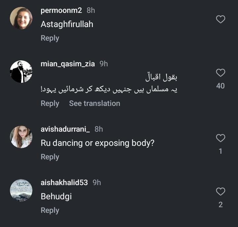
Task: View the 1 like on avishadurrani_'s comment
Action: tap(220, 151)
